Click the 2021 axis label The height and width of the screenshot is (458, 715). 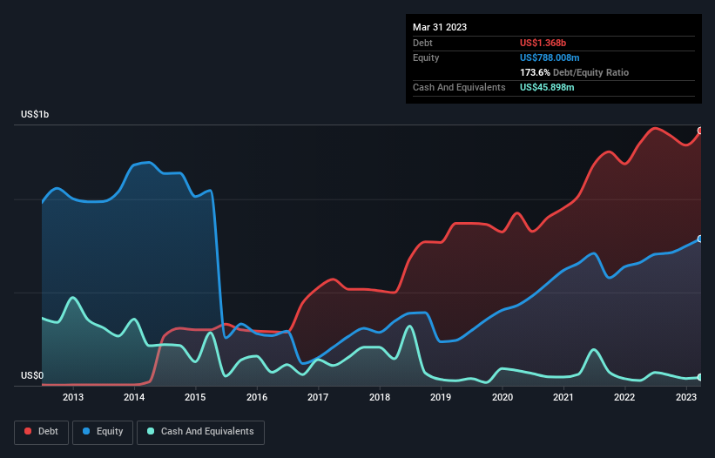(x=563, y=397)
